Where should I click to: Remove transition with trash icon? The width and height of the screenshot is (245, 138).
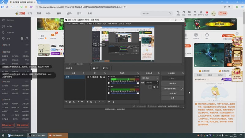point(154,87)
